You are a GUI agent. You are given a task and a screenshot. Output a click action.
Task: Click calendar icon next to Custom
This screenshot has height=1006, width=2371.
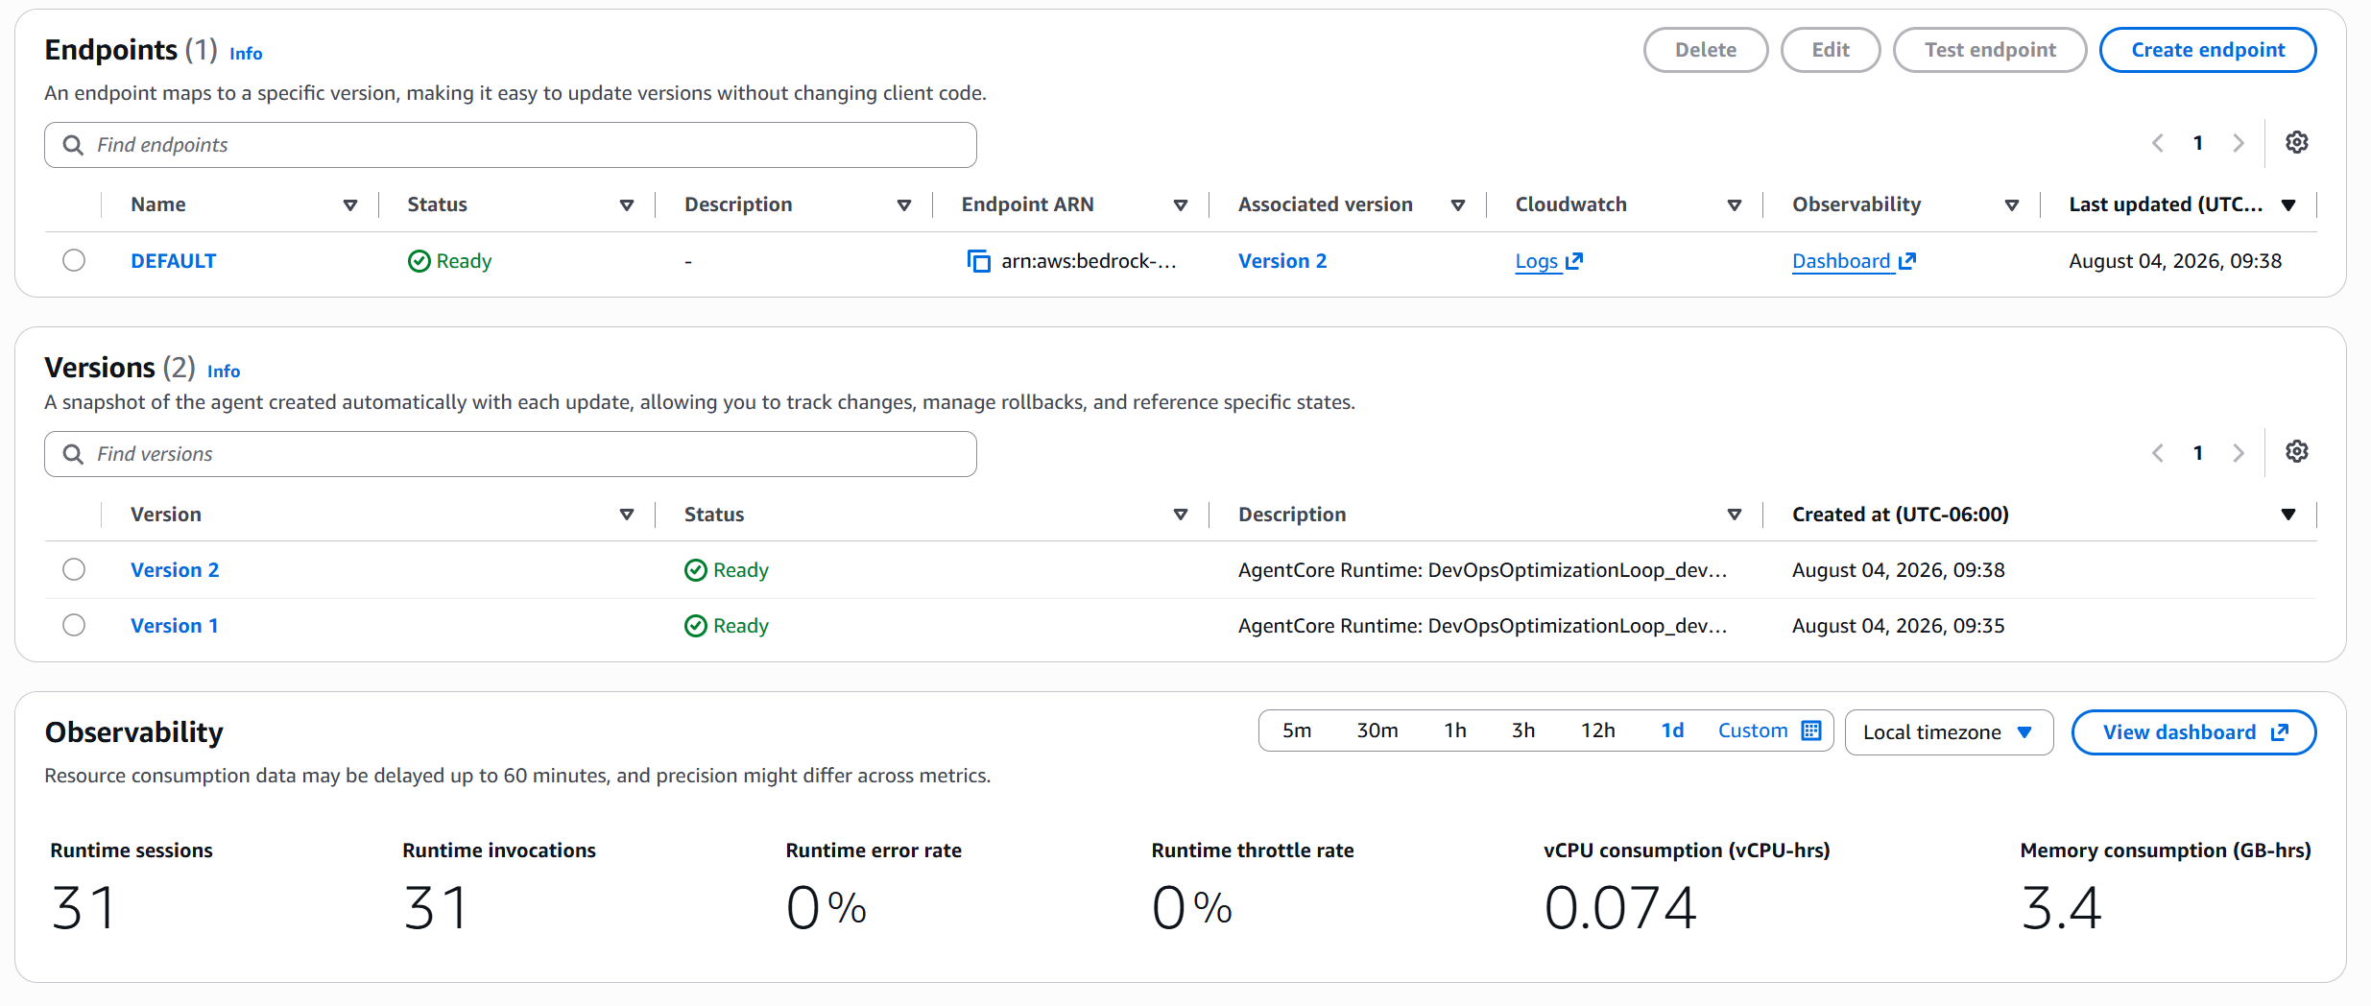1811,731
